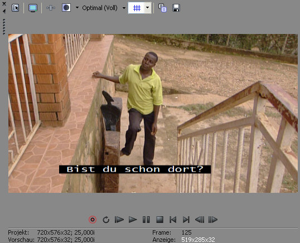This screenshot has width=300, height=243.
Task: Toggle Loop Playback button
Action: click(x=106, y=220)
